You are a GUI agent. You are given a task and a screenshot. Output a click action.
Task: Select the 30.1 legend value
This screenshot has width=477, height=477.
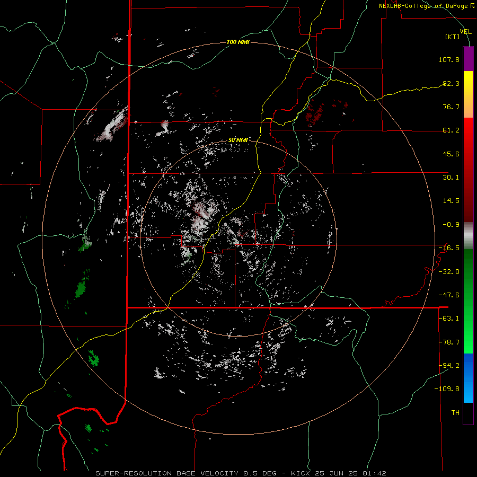tap(451, 178)
